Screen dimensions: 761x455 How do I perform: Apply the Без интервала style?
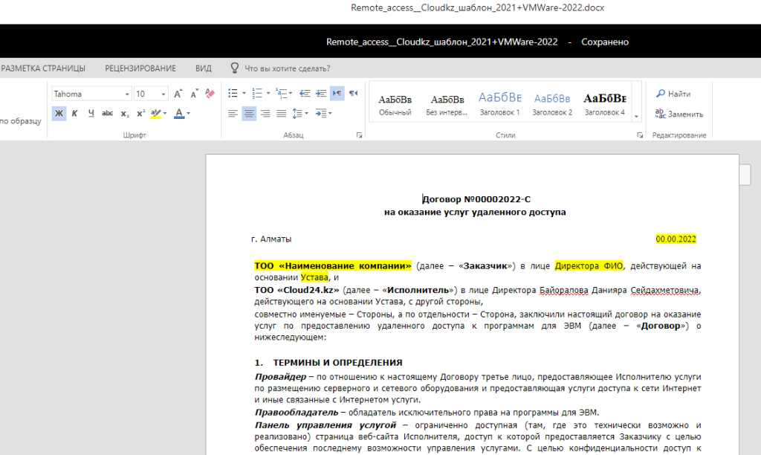pyautogui.click(x=447, y=103)
